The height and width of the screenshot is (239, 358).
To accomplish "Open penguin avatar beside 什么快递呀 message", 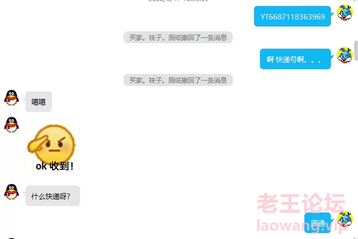I will pos(11,192).
